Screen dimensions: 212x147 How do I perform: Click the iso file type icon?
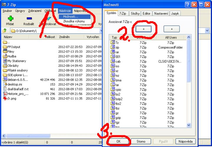coord(112,66)
